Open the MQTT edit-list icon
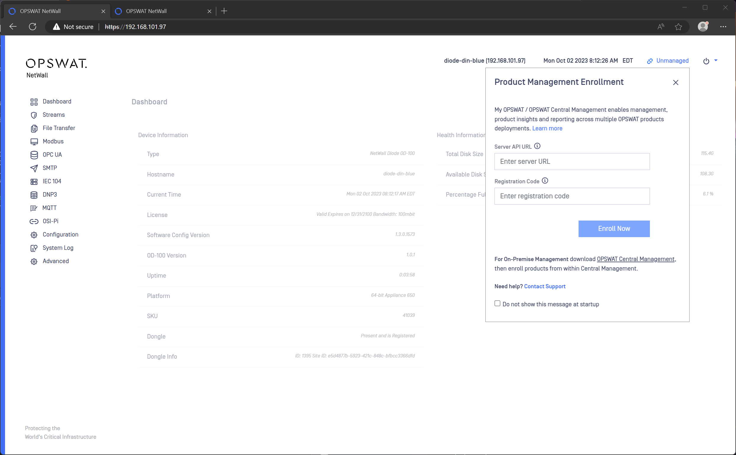Viewport: 736px width, 455px height. (x=34, y=208)
